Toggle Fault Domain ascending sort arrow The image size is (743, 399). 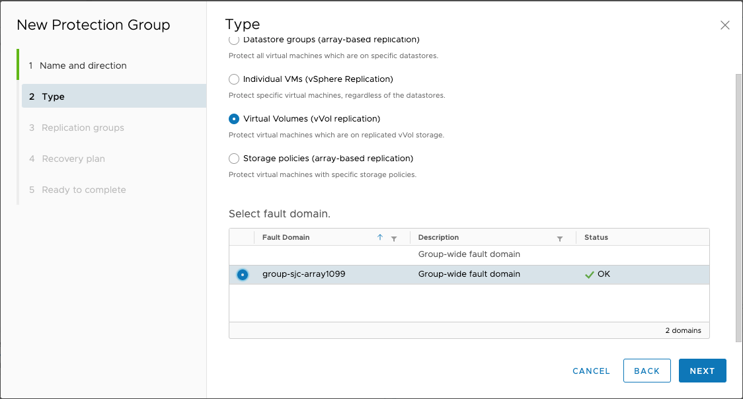click(x=380, y=237)
